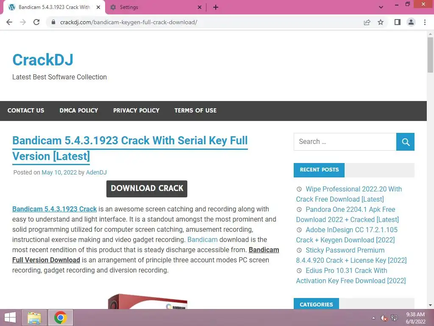Open File Explorer from the taskbar
The height and width of the screenshot is (326, 434).
(x=34, y=318)
